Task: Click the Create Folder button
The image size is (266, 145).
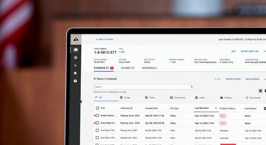Action: [x=233, y=79]
